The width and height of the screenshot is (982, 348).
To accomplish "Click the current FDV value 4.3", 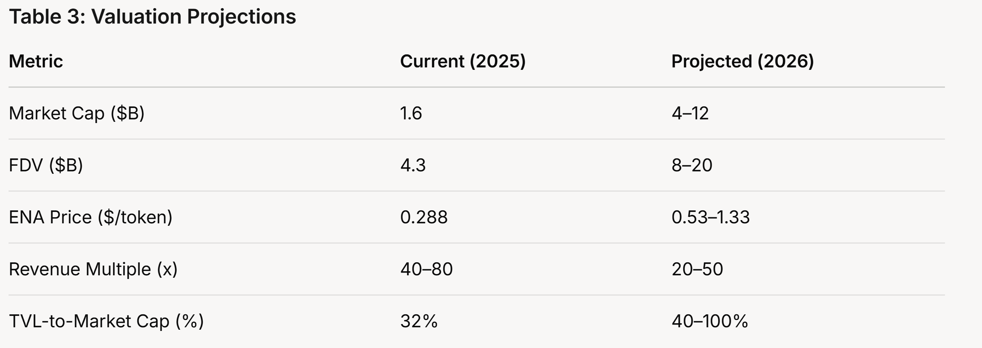I will pyautogui.click(x=413, y=165).
